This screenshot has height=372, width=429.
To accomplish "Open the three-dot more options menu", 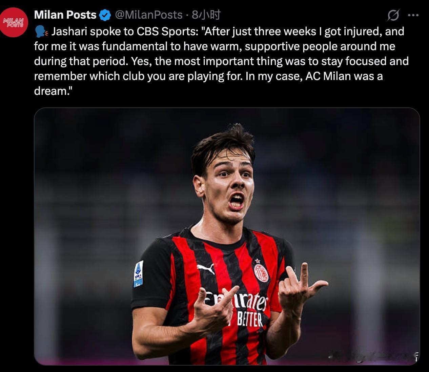I will pyautogui.click(x=413, y=15).
